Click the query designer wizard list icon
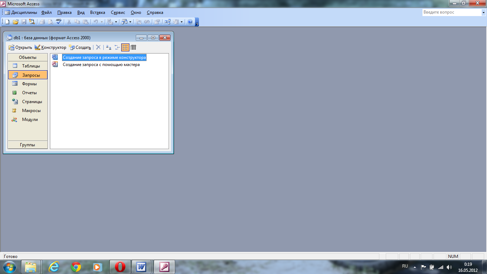The width and height of the screenshot is (487, 274). pyautogui.click(x=55, y=57)
